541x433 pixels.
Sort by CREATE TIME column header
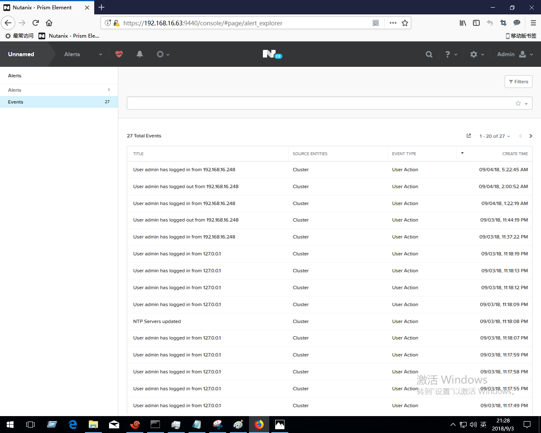pos(515,154)
